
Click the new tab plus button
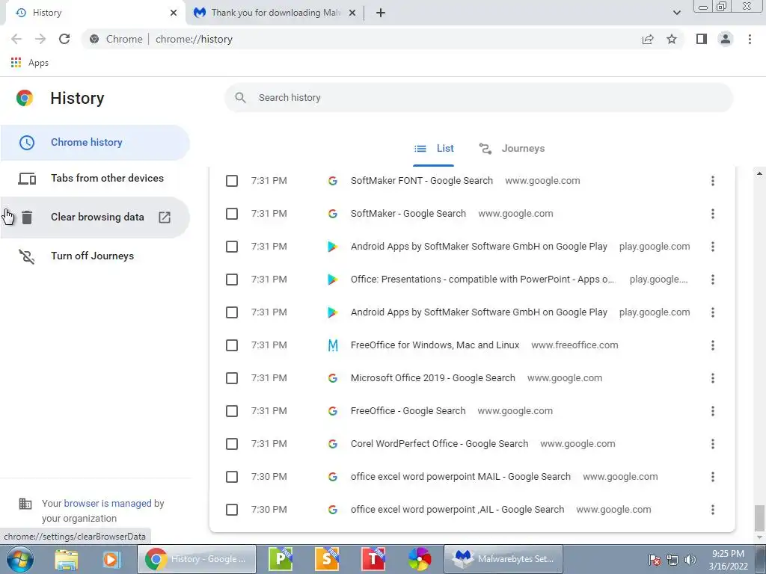[381, 13]
